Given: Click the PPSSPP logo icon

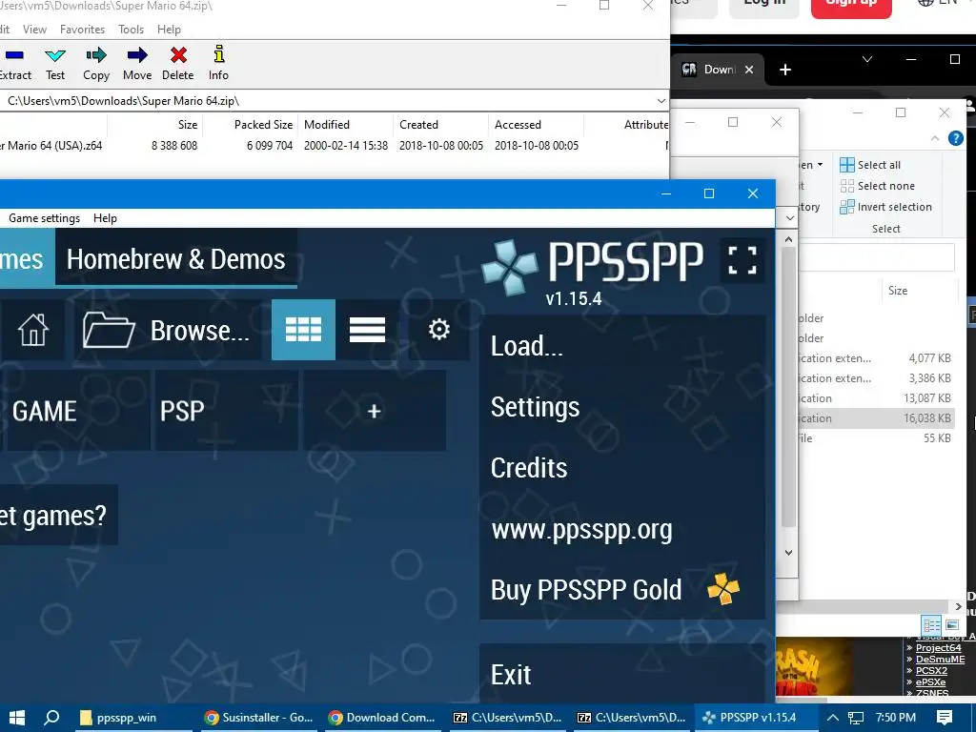Looking at the screenshot, I should click(x=510, y=267).
